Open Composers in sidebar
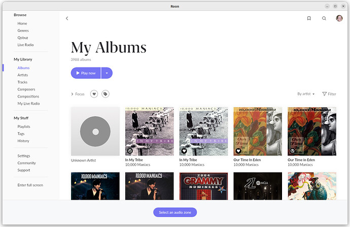 coord(26,89)
